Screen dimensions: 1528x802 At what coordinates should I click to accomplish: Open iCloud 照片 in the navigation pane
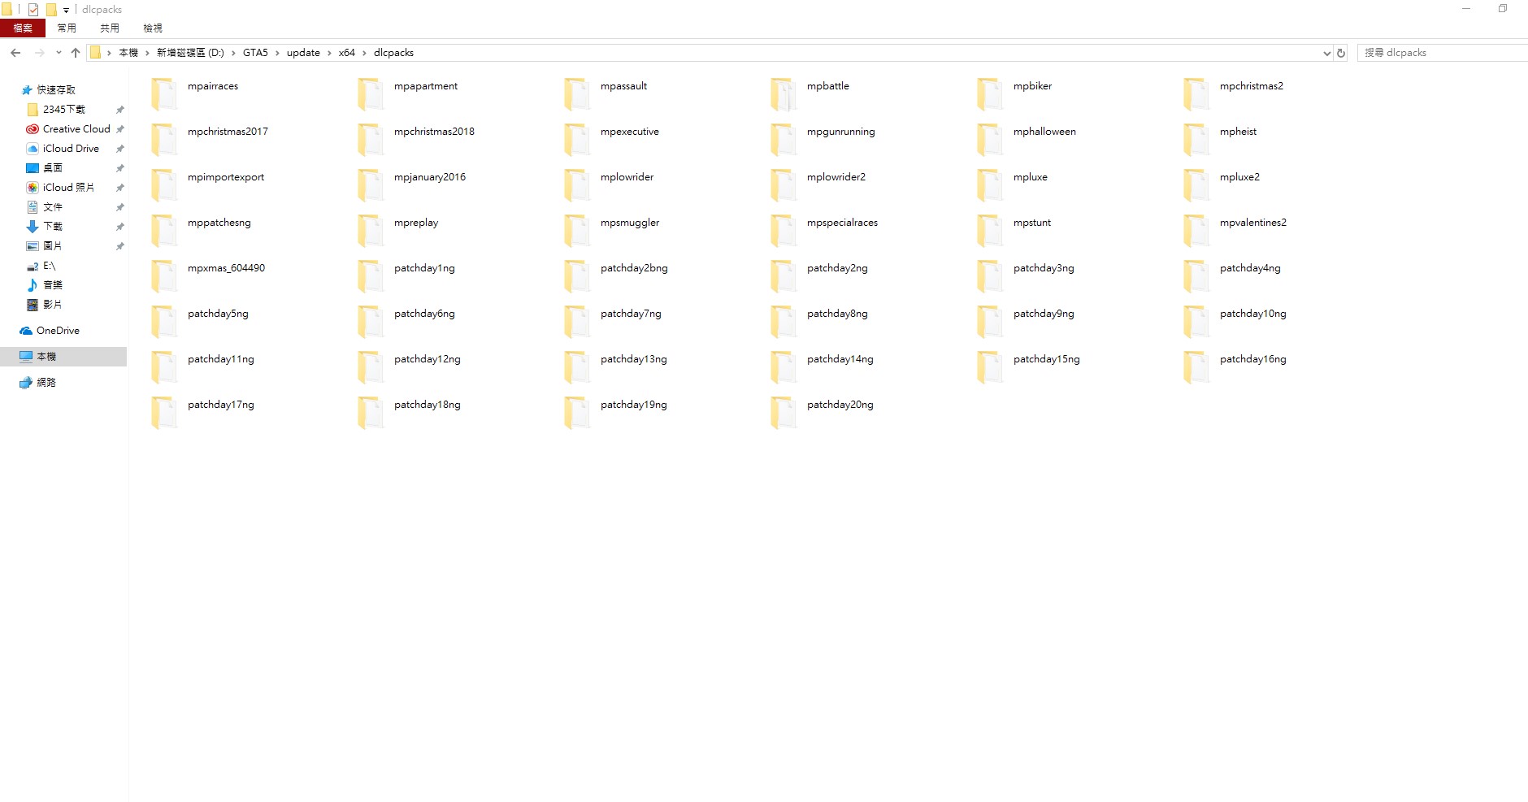point(70,188)
